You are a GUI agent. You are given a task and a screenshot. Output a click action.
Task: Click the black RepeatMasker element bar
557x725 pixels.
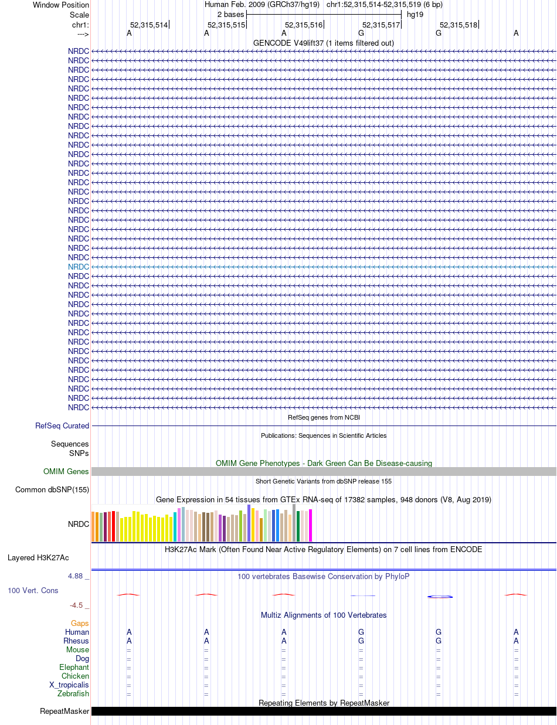coord(324,712)
